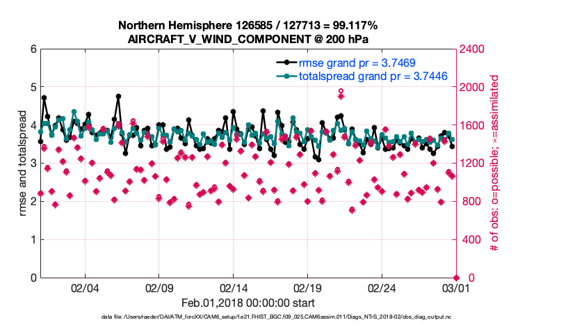Screen dimensions: 577x327
Task: Click the legend text 'totalspread grand pr = 3.7446'
Action: coord(373,76)
